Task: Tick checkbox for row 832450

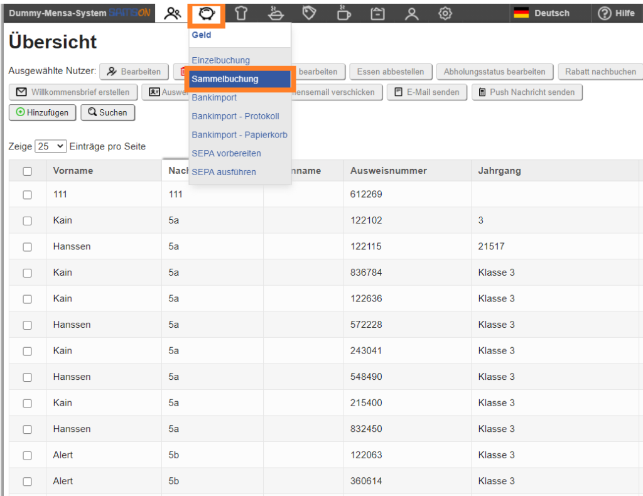Action: point(27,429)
